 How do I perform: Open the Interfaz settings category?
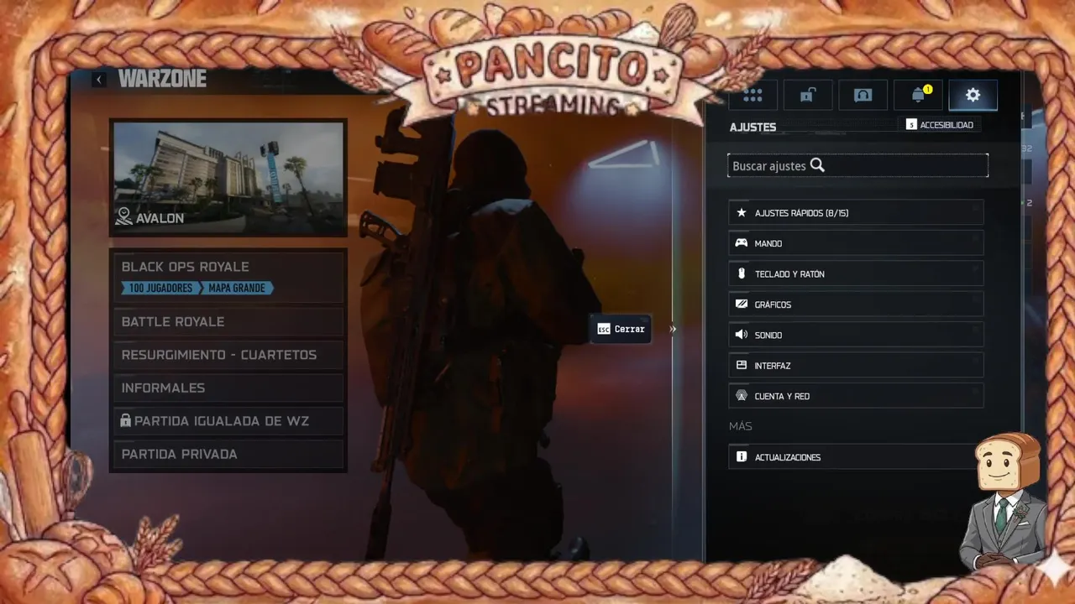click(x=856, y=365)
